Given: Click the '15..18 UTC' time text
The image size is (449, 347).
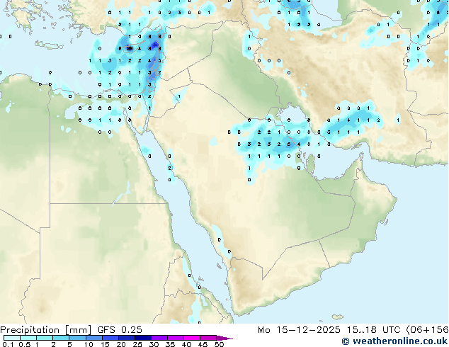Looking at the screenshot, I should [373, 330].
